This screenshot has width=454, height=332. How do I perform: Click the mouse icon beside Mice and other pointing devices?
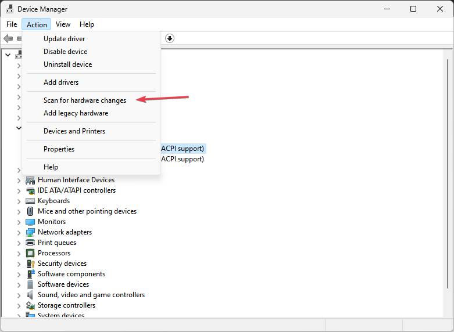30,211
